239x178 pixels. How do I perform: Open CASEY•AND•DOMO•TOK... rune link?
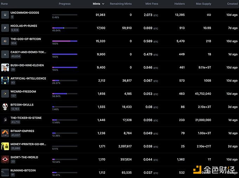(28, 52)
